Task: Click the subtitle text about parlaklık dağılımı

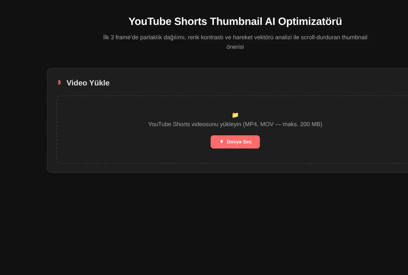Action: coord(235,42)
